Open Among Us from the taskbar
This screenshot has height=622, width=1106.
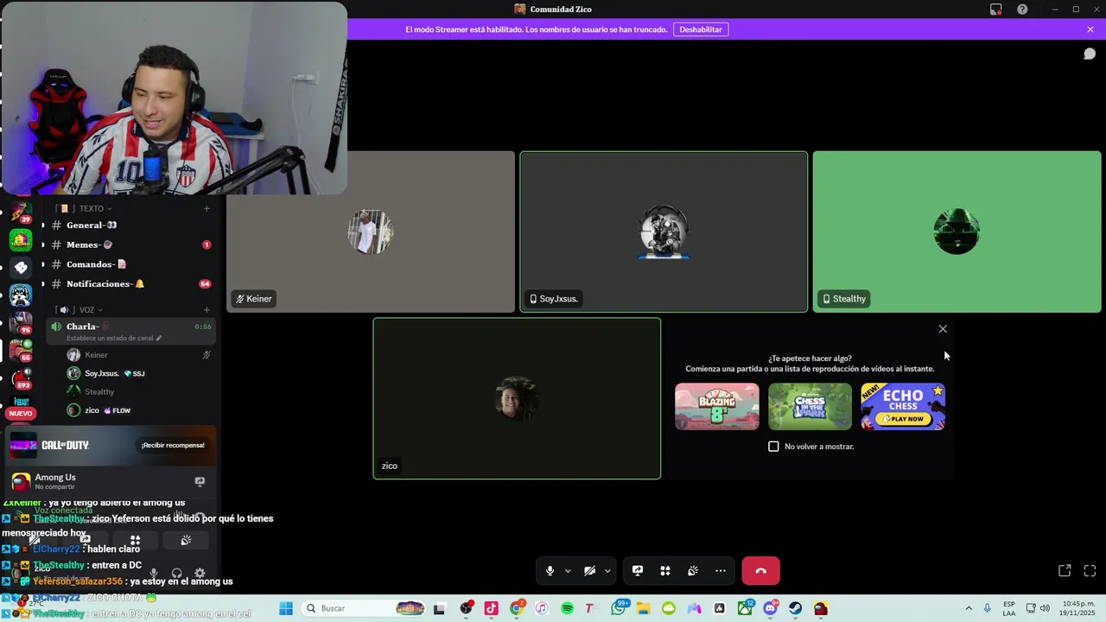(x=820, y=608)
